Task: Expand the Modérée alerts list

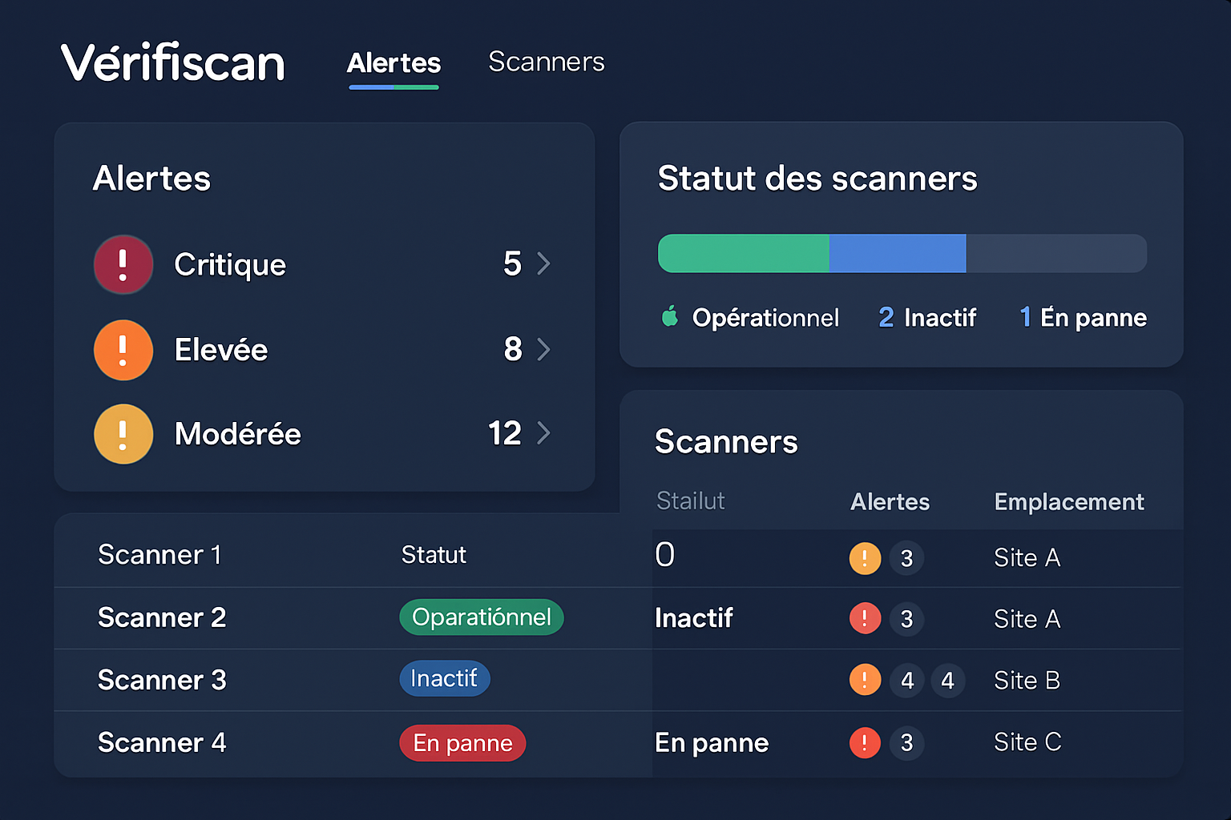Action: coord(544,434)
